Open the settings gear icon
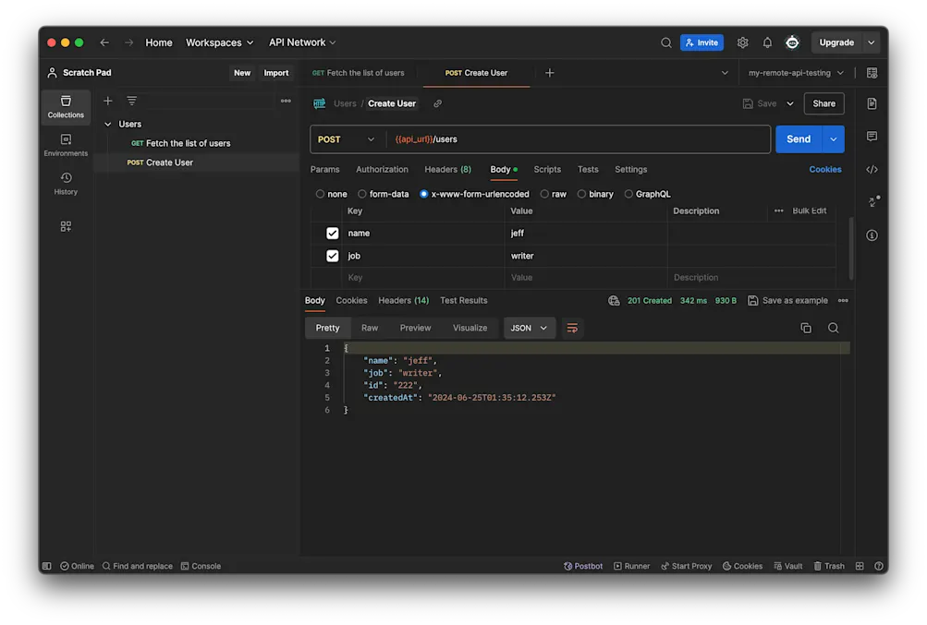 click(742, 42)
